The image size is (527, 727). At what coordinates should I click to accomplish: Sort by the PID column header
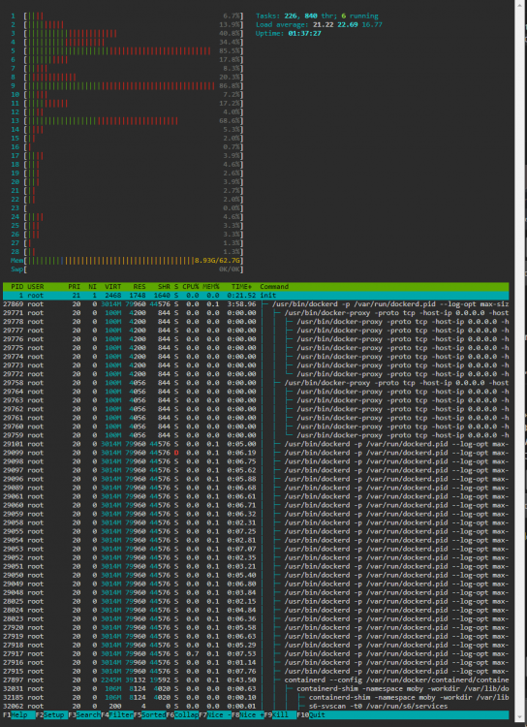[x=17, y=287]
